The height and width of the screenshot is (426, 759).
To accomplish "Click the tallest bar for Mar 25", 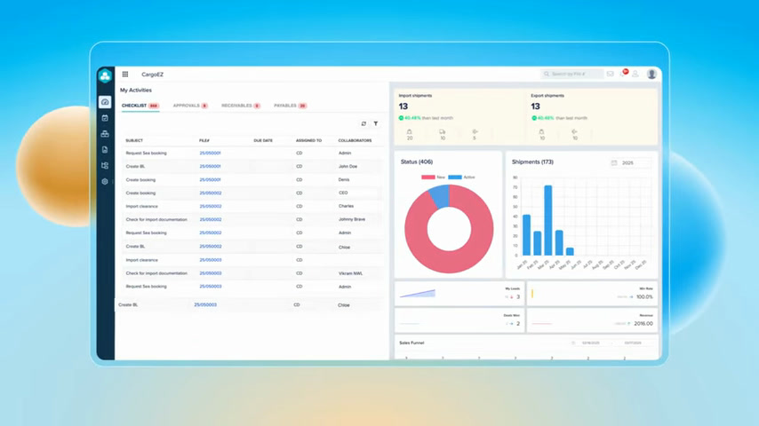I will click(548, 220).
